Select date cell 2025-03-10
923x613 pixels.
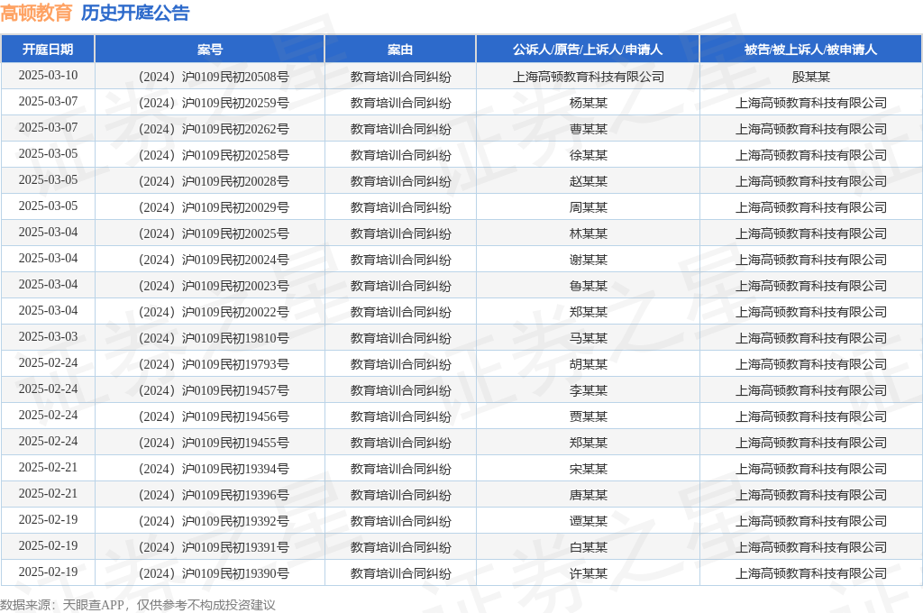point(48,76)
